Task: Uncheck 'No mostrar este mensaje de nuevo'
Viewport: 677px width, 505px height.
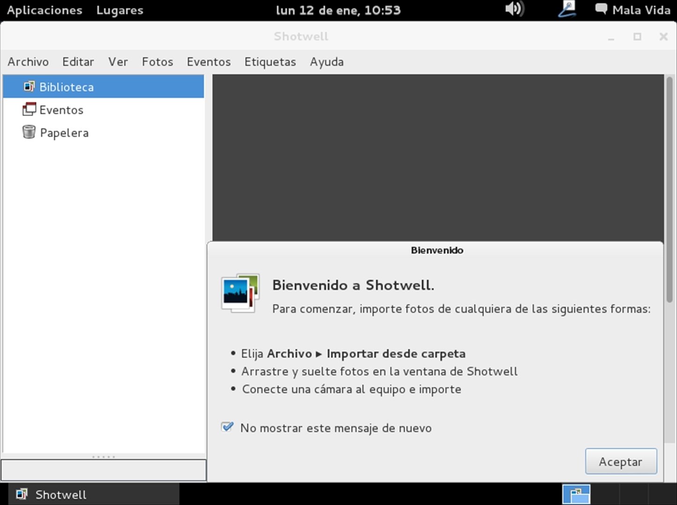Action: pyautogui.click(x=227, y=427)
